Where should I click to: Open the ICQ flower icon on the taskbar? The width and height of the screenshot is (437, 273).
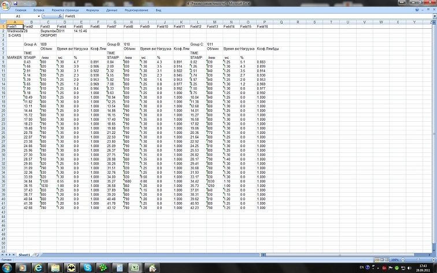(x=103, y=268)
